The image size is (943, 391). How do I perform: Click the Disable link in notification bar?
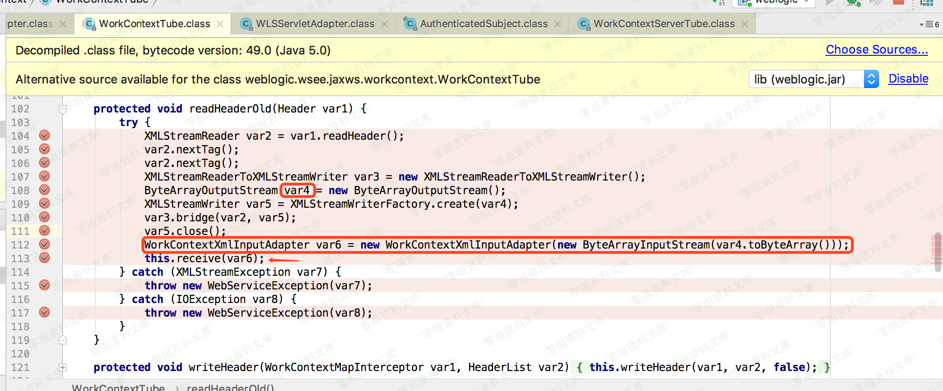click(x=908, y=79)
